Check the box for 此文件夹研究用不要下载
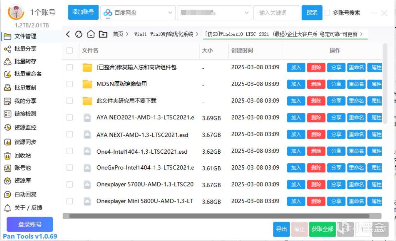The image size is (396, 241). (70, 101)
